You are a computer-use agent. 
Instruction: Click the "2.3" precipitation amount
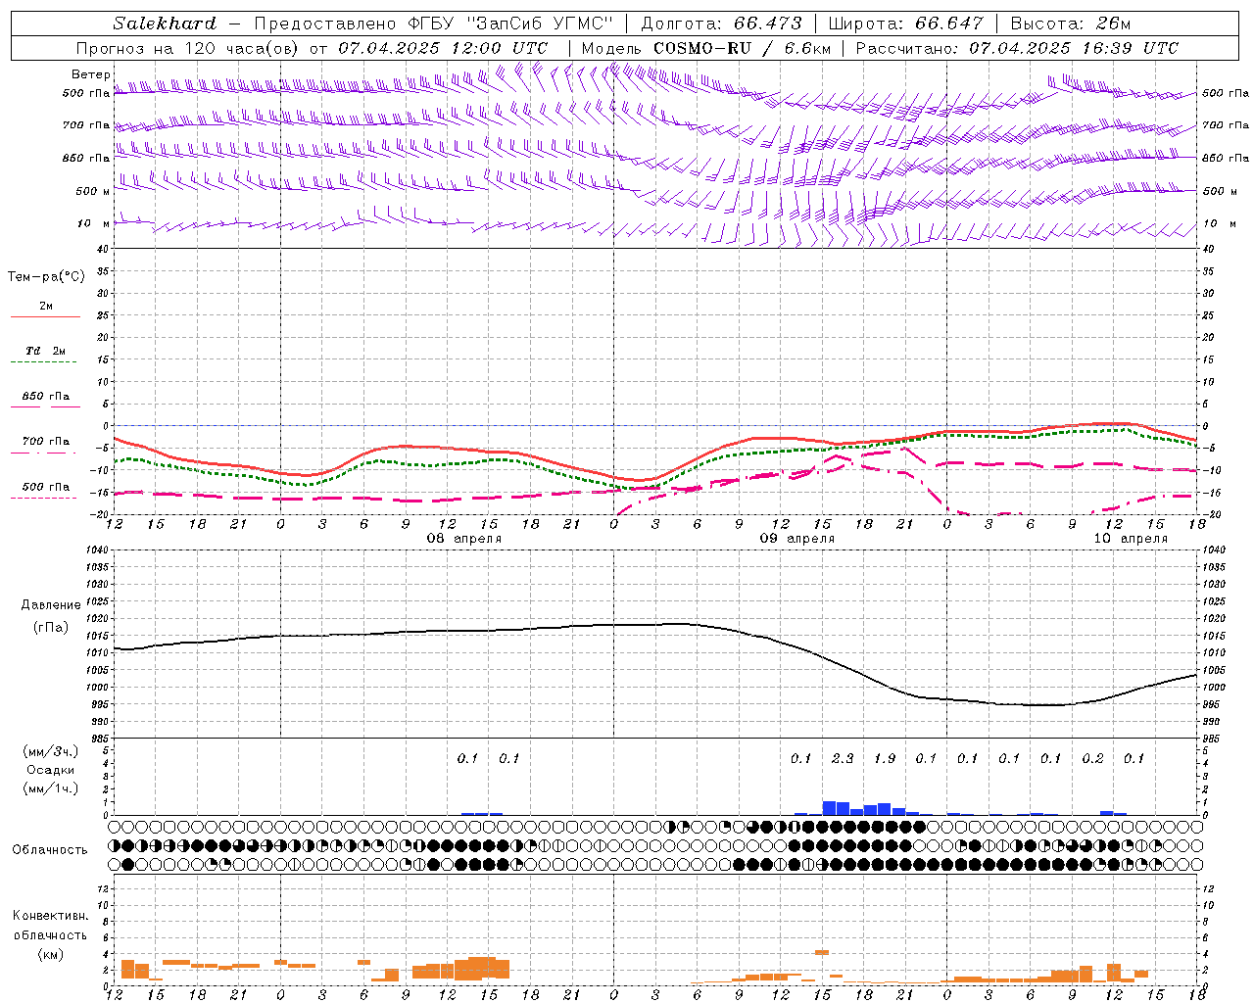coord(843,758)
